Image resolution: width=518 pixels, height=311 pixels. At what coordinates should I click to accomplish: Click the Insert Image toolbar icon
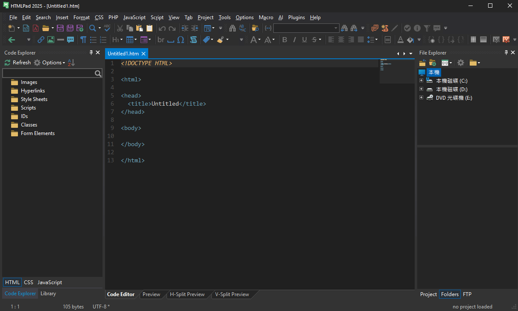[51, 40]
